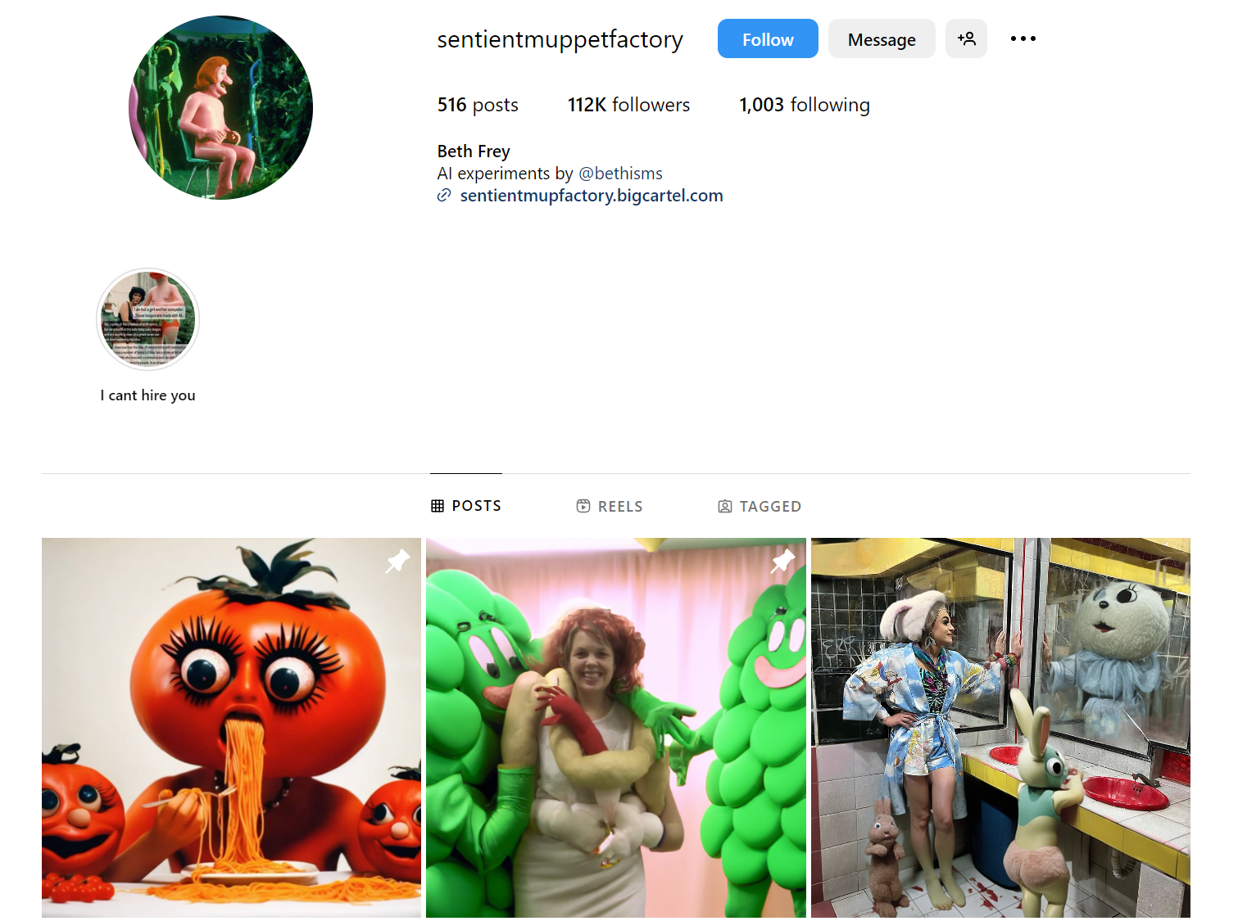
Task: Switch to the TAGGED tab
Action: pos(760,506)
